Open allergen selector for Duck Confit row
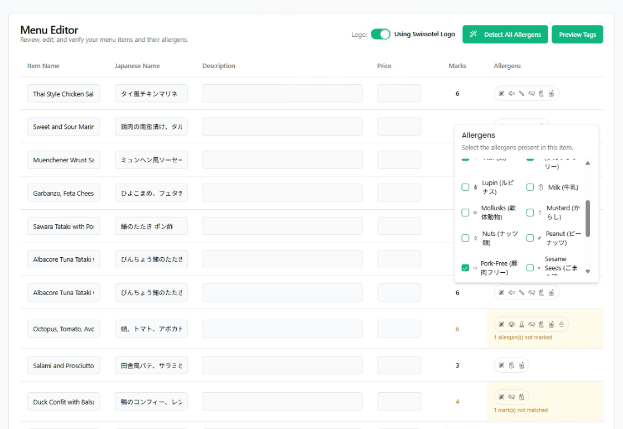623x429 pixels. click(511, 397)
